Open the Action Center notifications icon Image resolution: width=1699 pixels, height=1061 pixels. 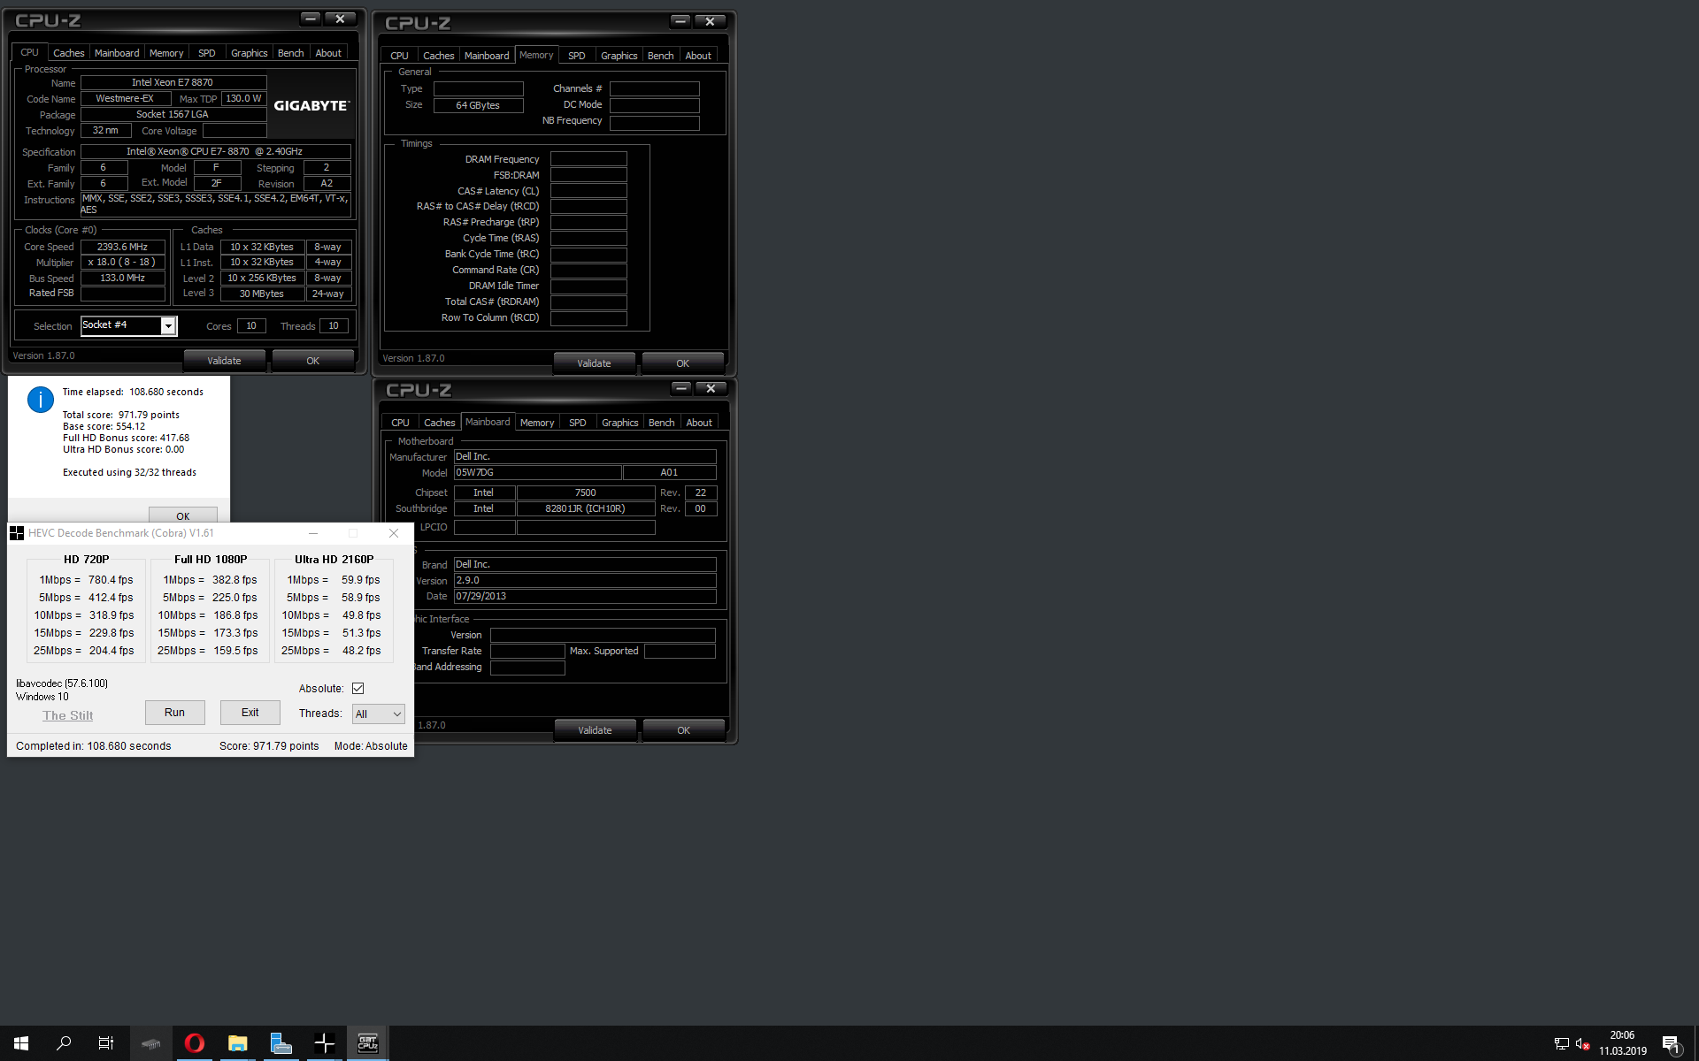point(1671,1044)
